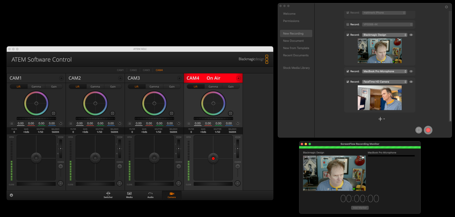Toggle MacBook Pro Microphone eye icon
Image resolution: width=455 pixels, height=217 pixels.
pyautogui.click(x=411, y=71)
